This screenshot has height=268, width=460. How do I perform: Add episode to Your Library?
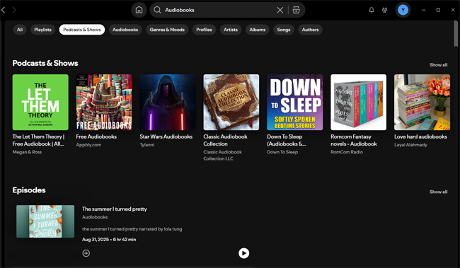click(x=86, y=253)
